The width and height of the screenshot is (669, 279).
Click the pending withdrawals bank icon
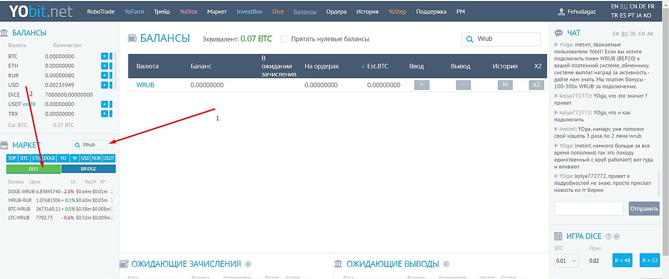pos(339,264)
